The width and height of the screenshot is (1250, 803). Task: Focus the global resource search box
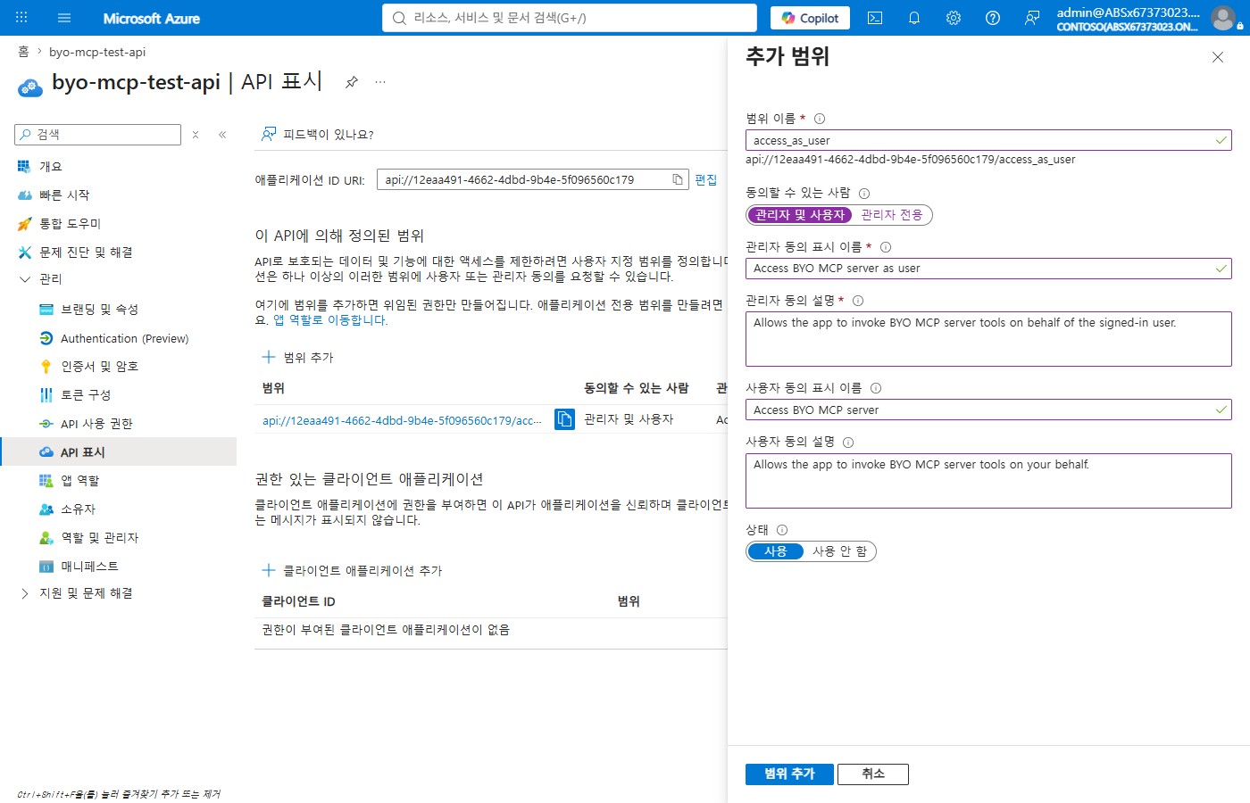pyautogui.click(x=570, y=18)
